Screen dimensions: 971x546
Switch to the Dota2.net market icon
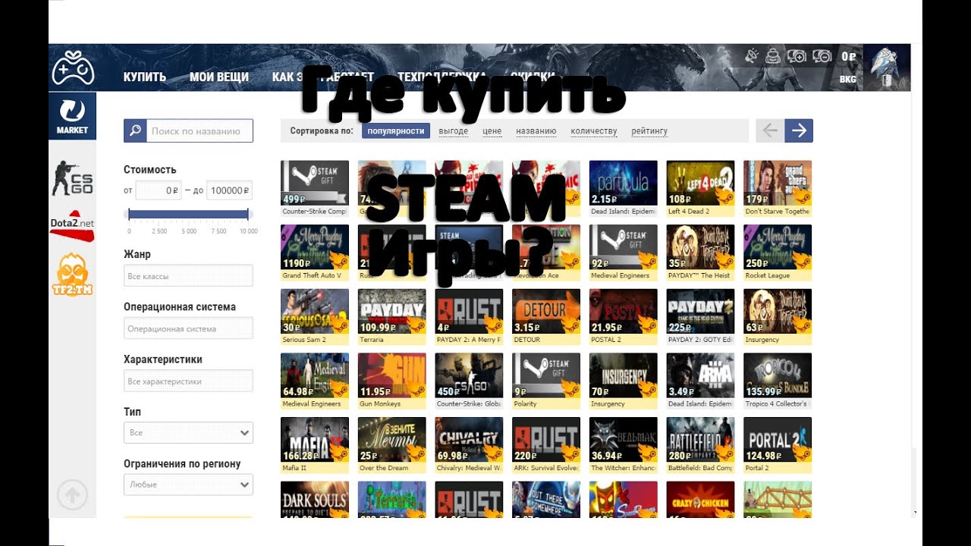tap(72, 225)
